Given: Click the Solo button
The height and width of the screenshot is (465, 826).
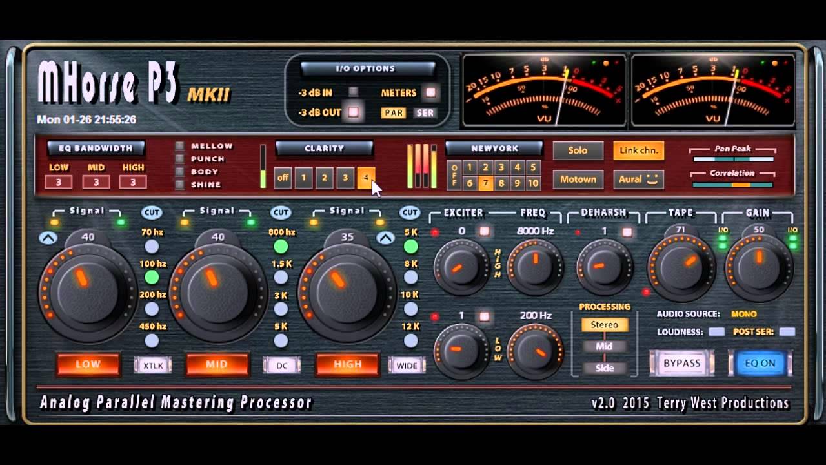Looking at the screenshot, I should coord(578,150).
